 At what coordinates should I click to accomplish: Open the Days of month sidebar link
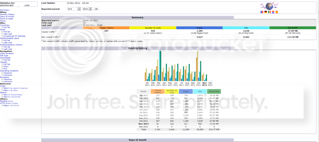tap(7, 17)
